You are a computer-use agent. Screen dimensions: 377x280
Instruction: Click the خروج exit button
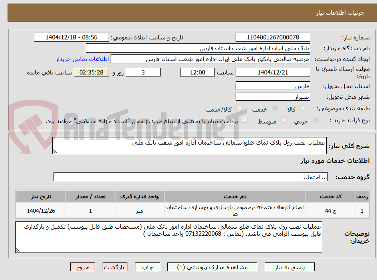pyautogui.click(x=82, y=267)
